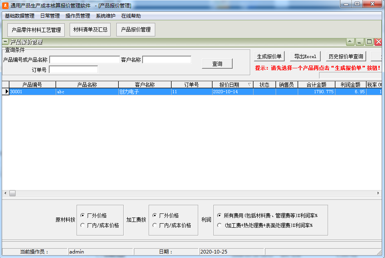Viewport: 385px width, 258px height.
Task: Open 产品报价管理 module button
Action: tap(136, 30)
